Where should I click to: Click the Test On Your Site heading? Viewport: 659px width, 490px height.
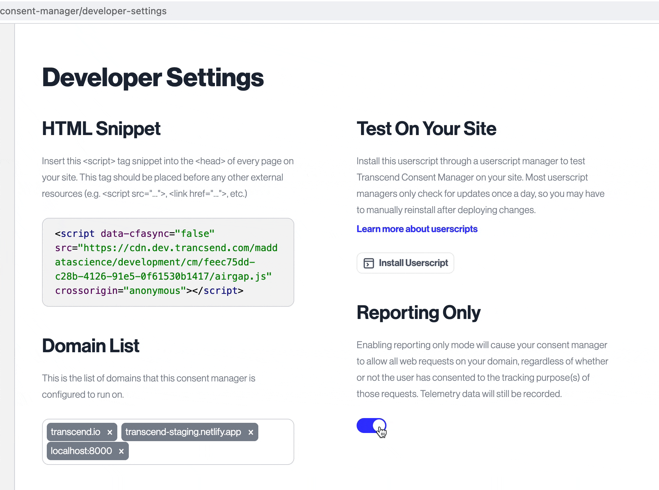426,129
